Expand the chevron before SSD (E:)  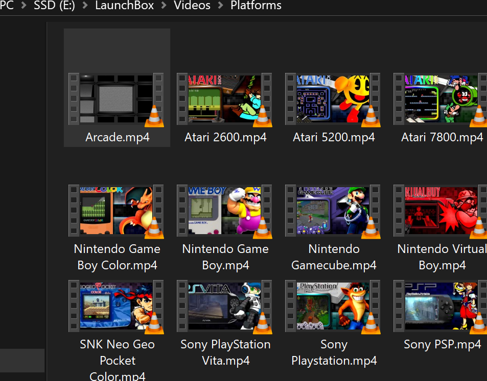(24, 5)
